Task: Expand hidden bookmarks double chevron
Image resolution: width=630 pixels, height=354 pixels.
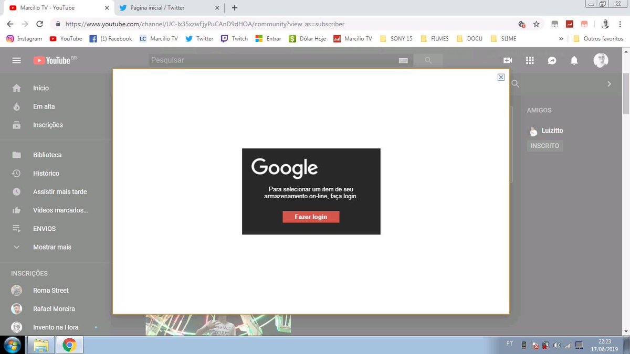Action: (x=561, y=39)
